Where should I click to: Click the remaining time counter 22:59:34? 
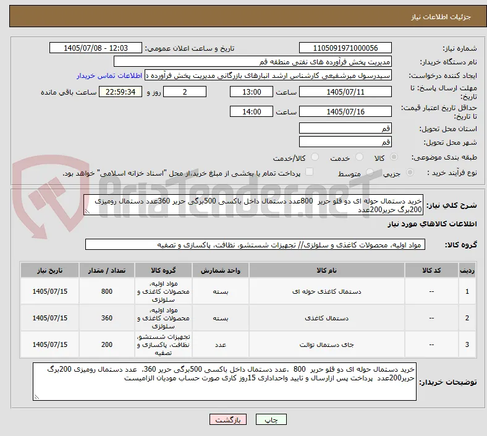click(121, 92)
